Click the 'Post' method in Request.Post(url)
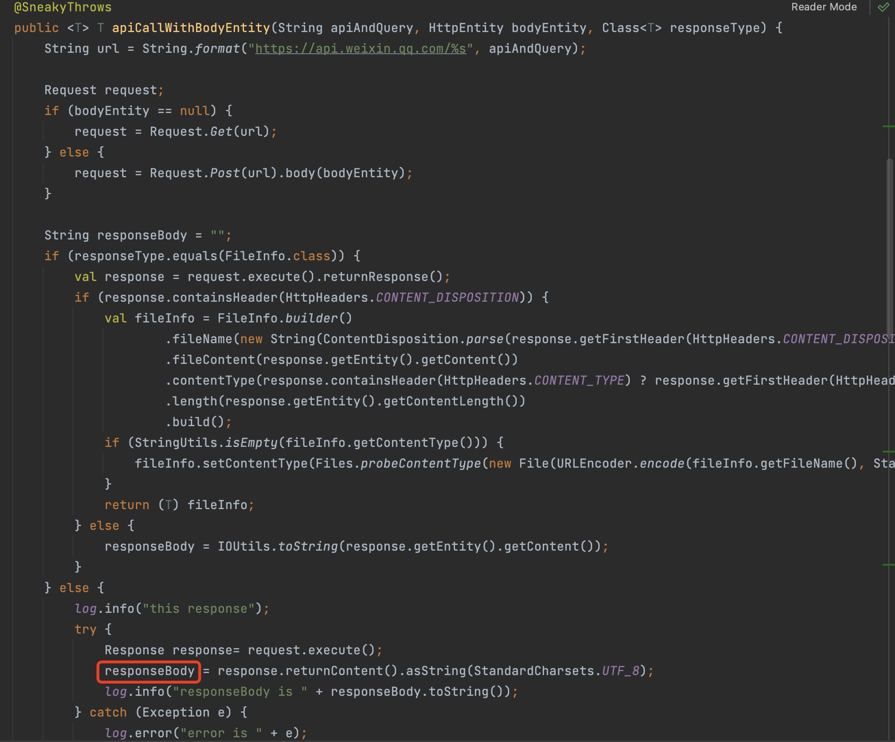The height and width of the screenshot is (742, 895). pyautogui.click(x=225, y=173)
